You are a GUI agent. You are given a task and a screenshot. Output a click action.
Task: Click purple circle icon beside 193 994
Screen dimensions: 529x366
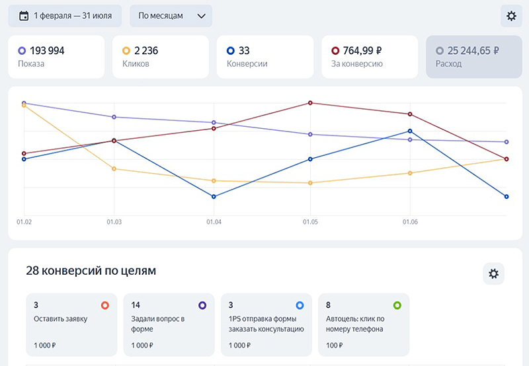point(22,50)
